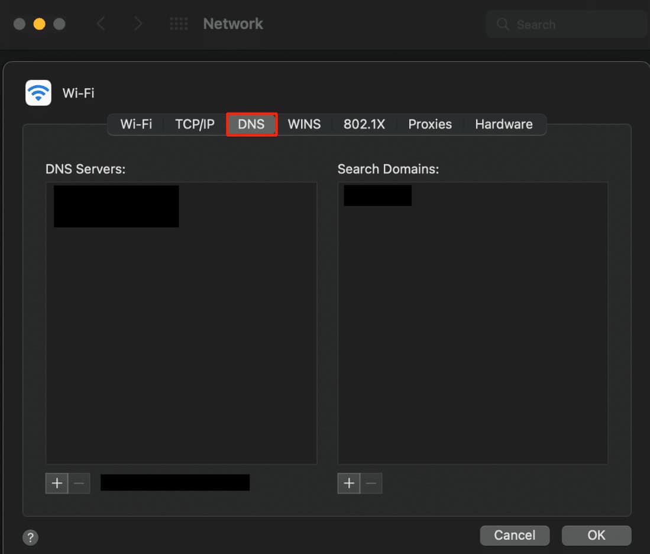Select the Wi-Fi tab in the pane
This screenshot has height=554, width=650.
pos(135,124)
